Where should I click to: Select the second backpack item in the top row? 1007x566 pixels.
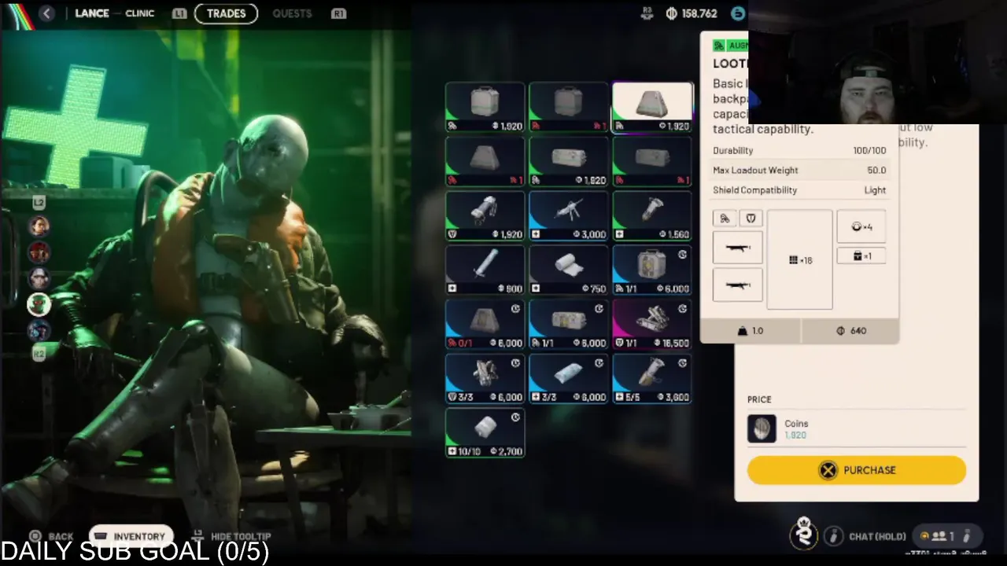tap(569, 108)
